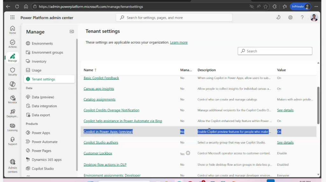This screenshot has height=182, width=326.
Task: Click the Support headset icon
Action: [12, 141]
